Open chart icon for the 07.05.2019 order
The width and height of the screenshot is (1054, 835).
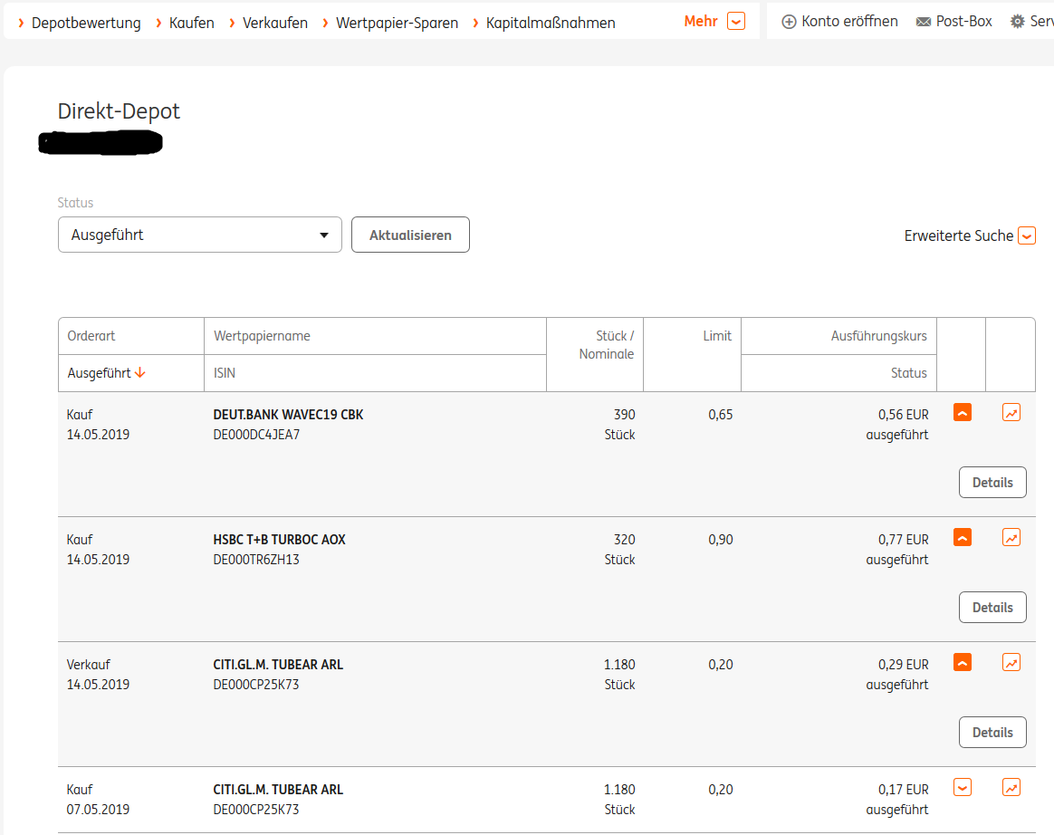tap(1011, 788)
